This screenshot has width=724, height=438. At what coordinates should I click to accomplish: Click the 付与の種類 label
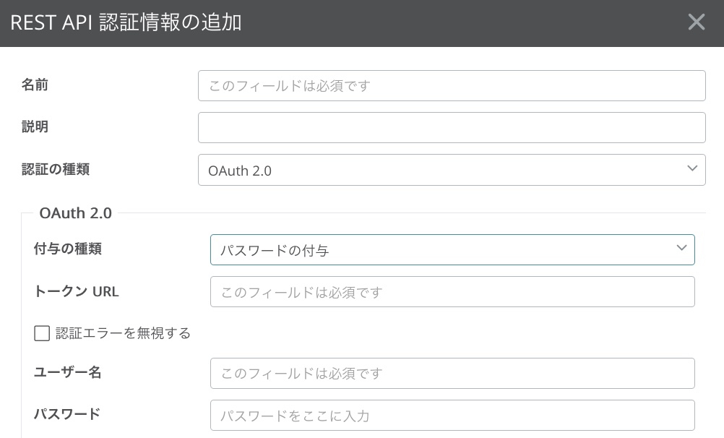(x=67, y=249)
